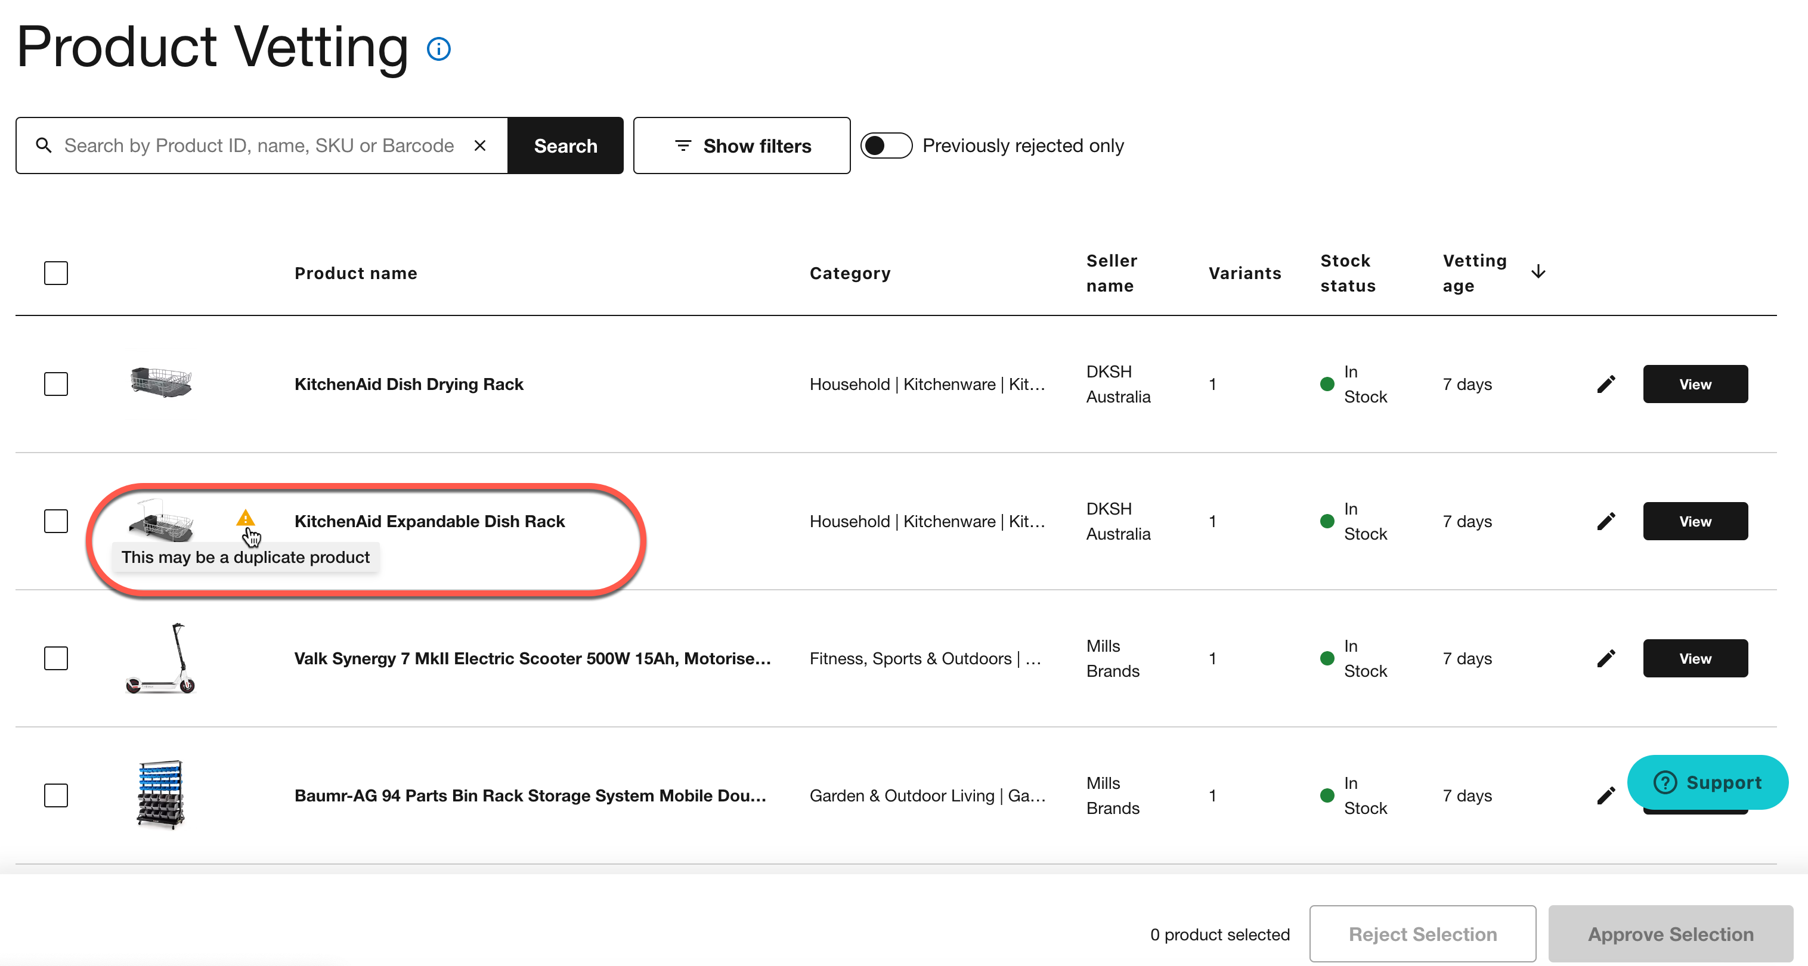Check the select-all header checkbox
Viewport: 1808px width, 966px height.
pos(55,273)
